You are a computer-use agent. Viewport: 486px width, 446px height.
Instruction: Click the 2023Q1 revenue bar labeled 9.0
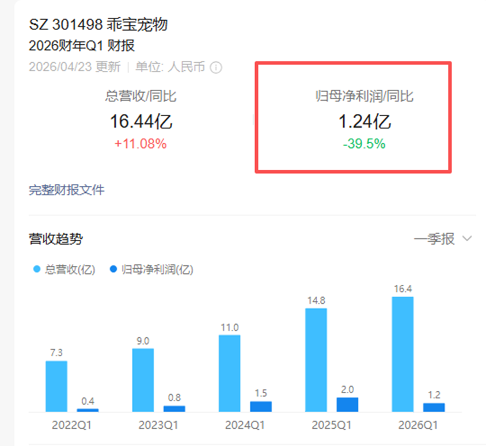[x=143, y=380]
